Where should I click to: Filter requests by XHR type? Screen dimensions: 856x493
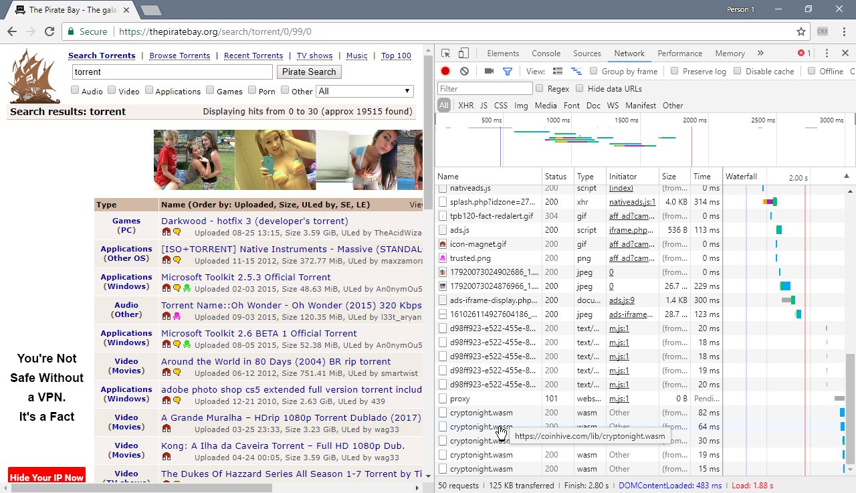click(x=466, y=106)
